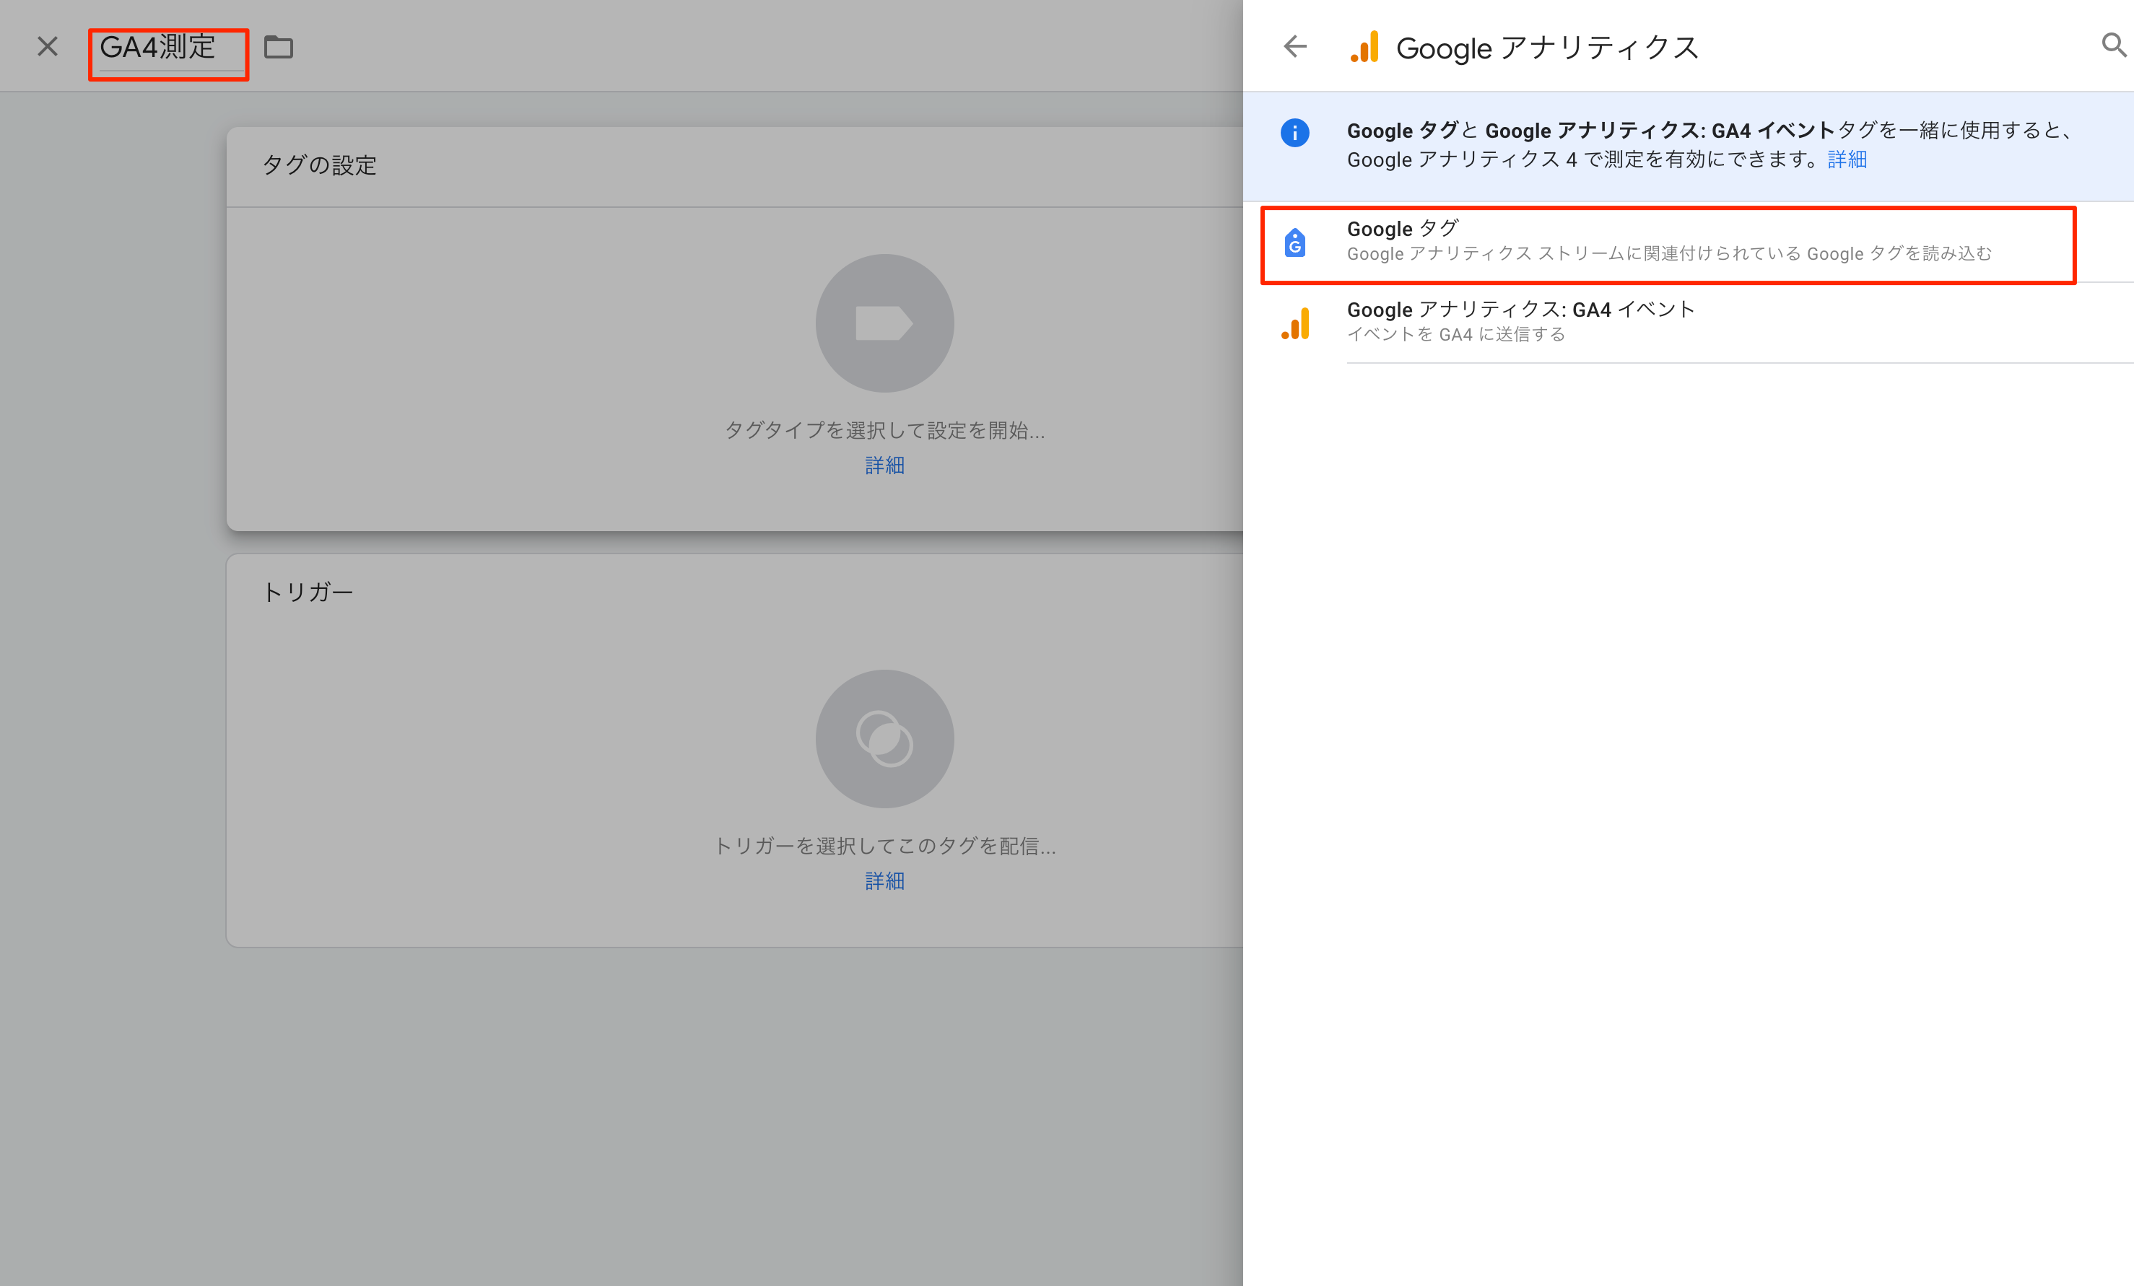This screenshot has width=2134, height=1286.
Task: Click description about Google アナリティクス ストリーム
Action: click(x=1669, y=254)
